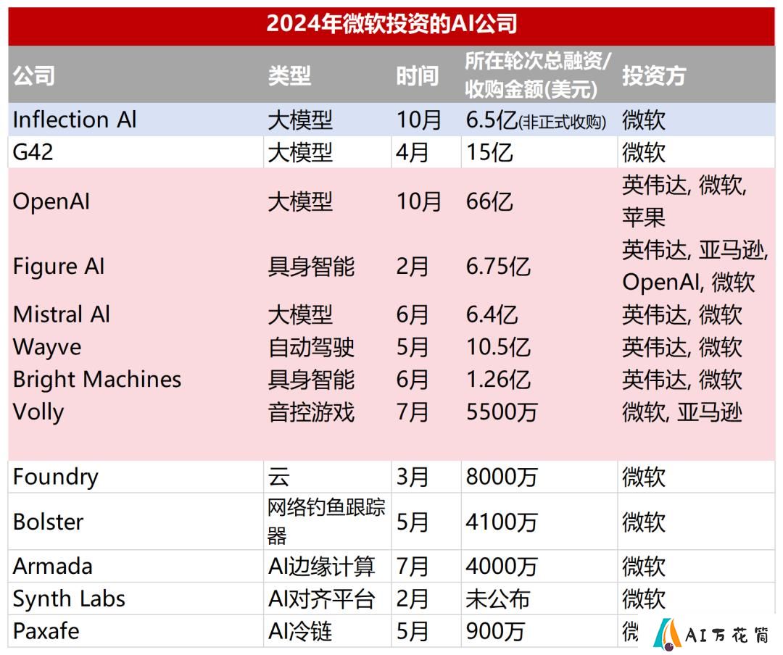Click '10月' time in OpenAI row

tap(418, 201)
